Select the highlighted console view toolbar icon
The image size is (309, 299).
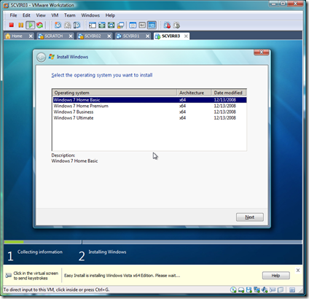point(152,25)
